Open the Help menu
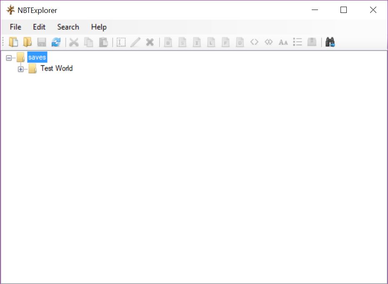 pyautogui.click(x=99, y=27)
